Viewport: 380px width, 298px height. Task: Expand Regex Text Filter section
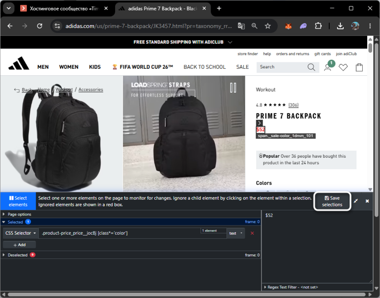tap(291, 287)
